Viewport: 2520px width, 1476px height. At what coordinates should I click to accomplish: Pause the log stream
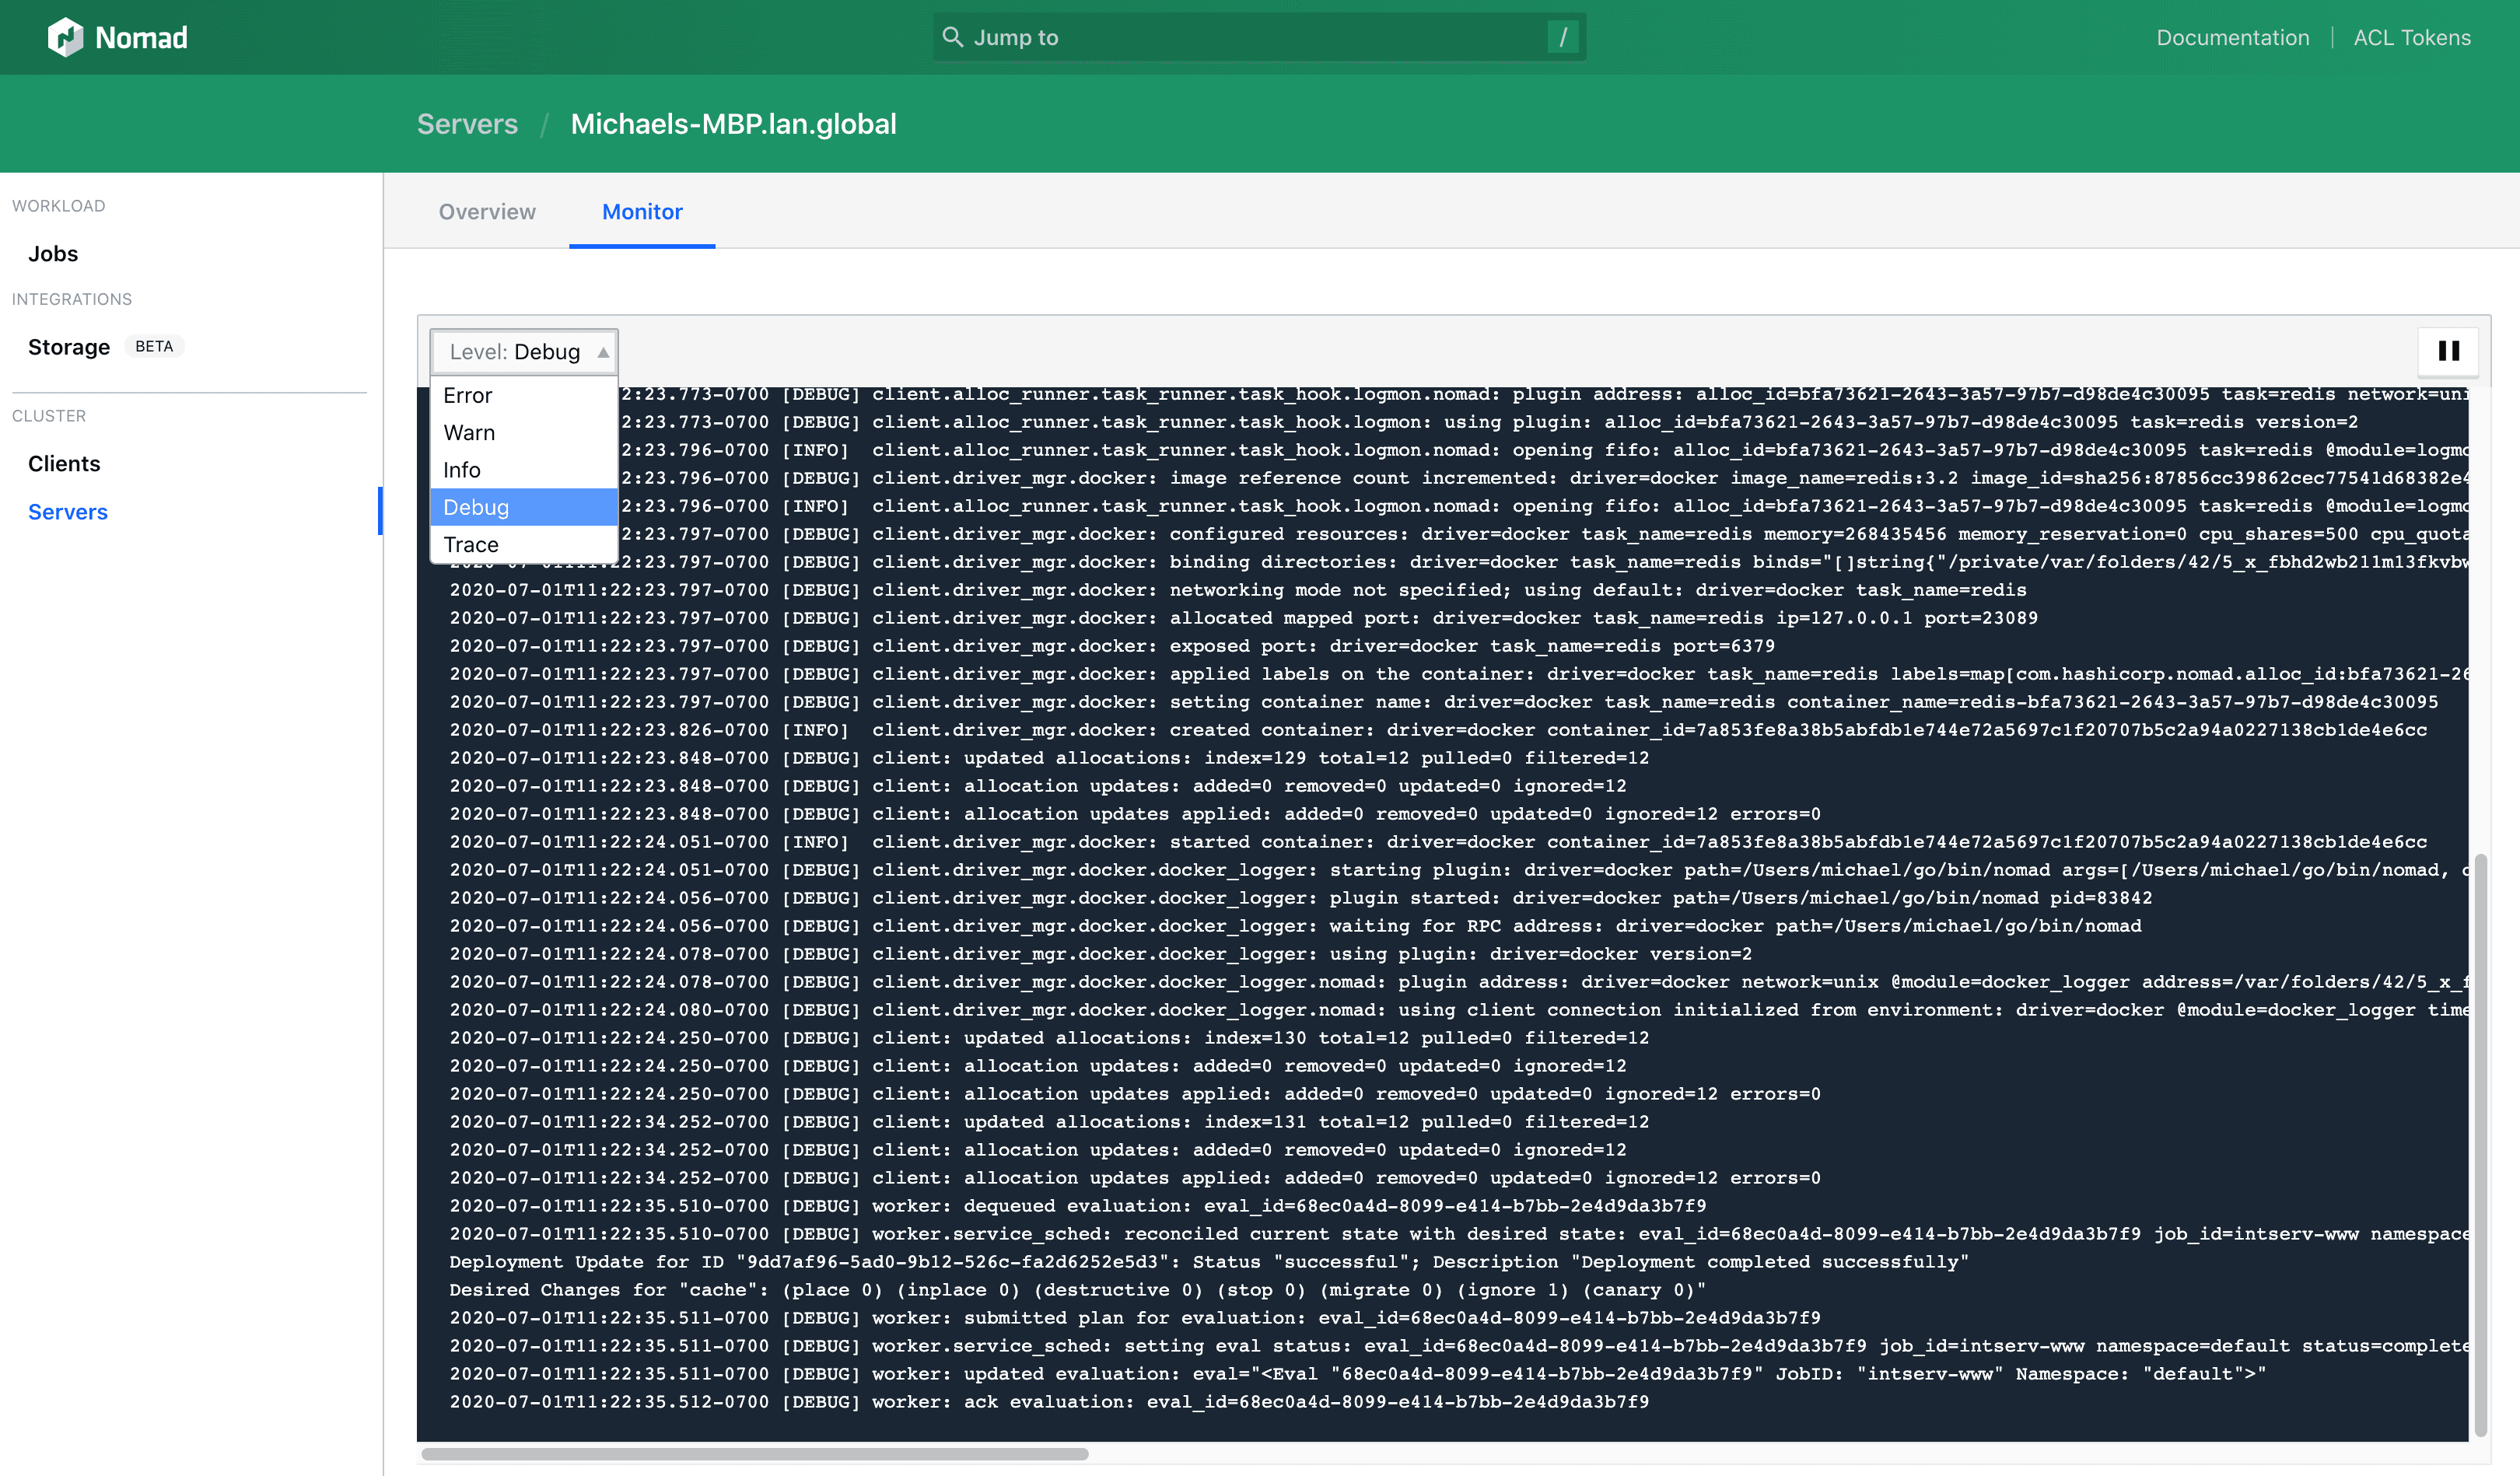click(x=2448, y=351)
